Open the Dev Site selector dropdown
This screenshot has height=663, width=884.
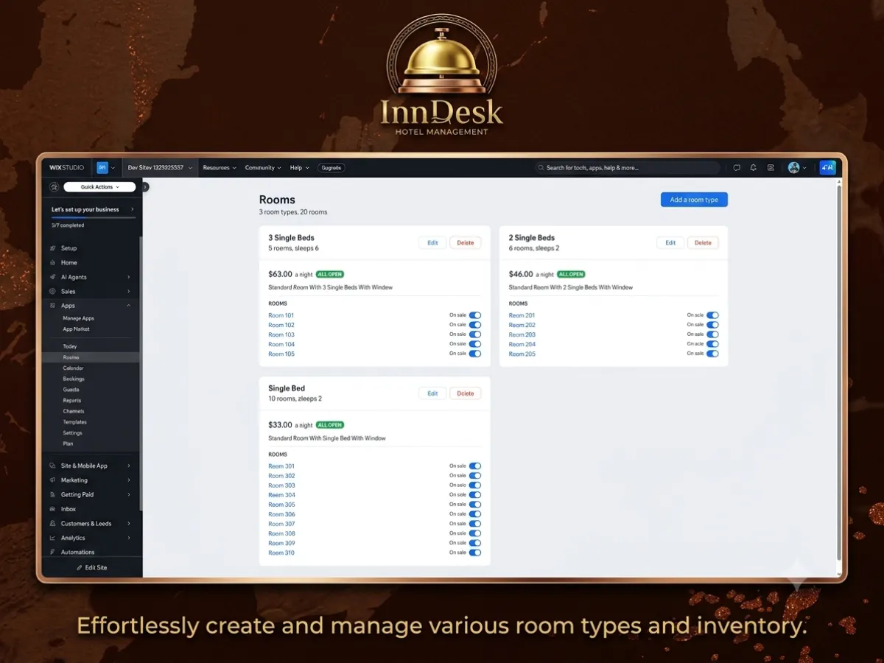pyautogui.click(x=160, y=168)
